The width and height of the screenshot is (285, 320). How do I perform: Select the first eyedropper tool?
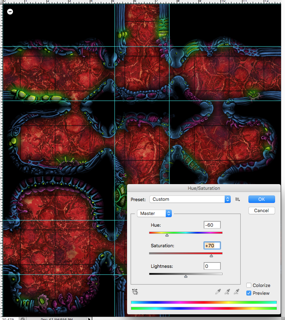pos(218,292)
